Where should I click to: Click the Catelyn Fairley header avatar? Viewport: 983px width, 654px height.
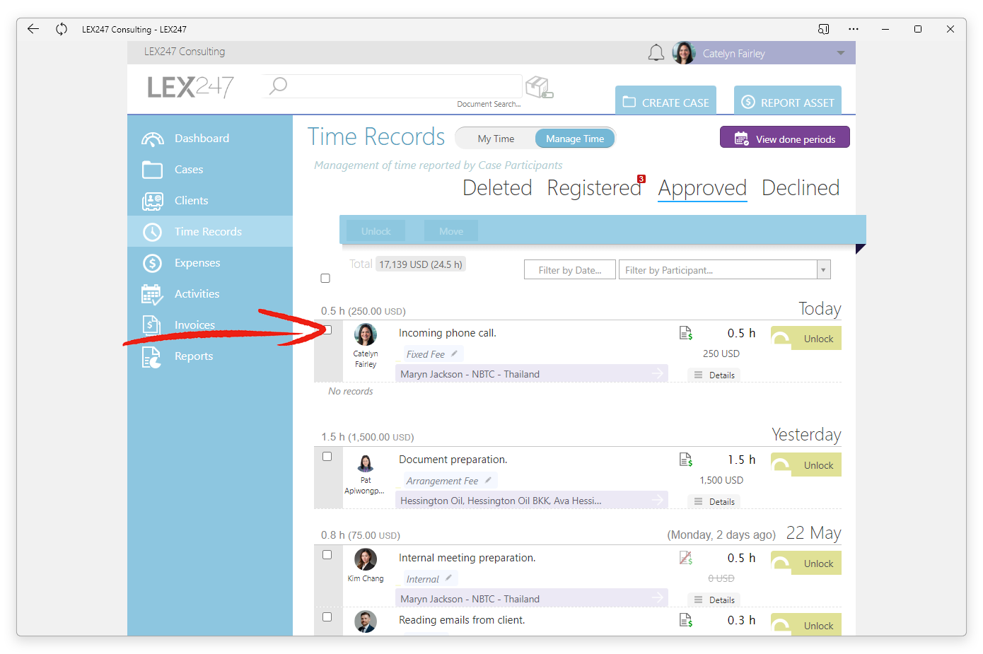pyautogui.click(x=684, y=53)
